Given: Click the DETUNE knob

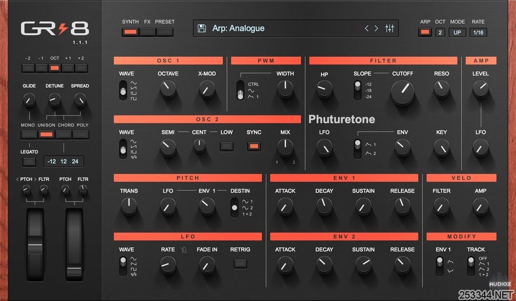Looking at the screenshot, I should pos(55,100).
